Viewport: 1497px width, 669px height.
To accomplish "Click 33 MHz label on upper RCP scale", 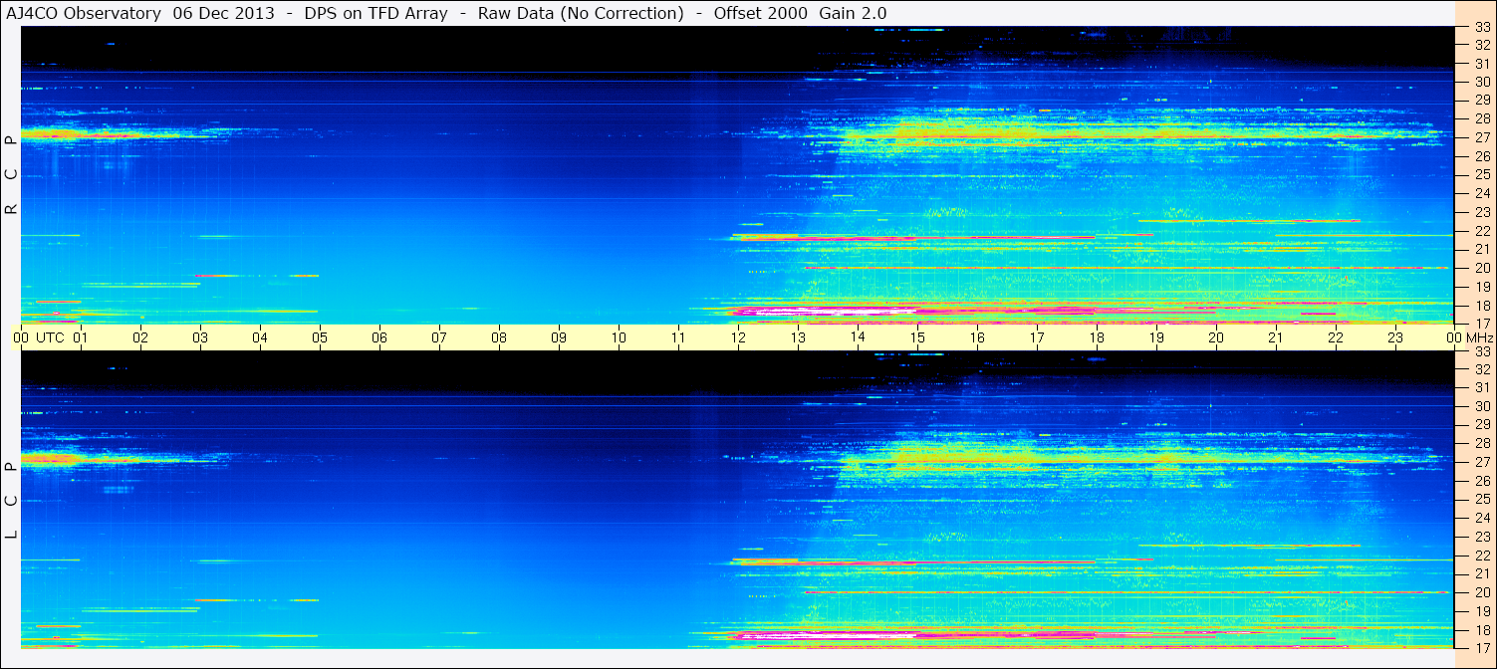I will (x=1481, y=28).
